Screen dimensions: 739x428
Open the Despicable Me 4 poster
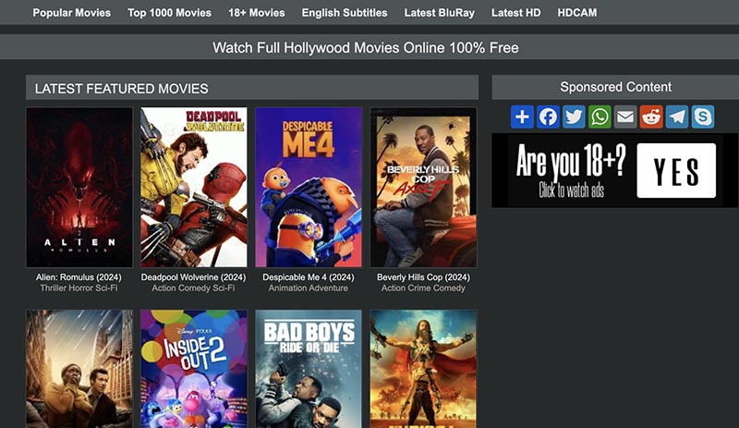tap(309, 187)
